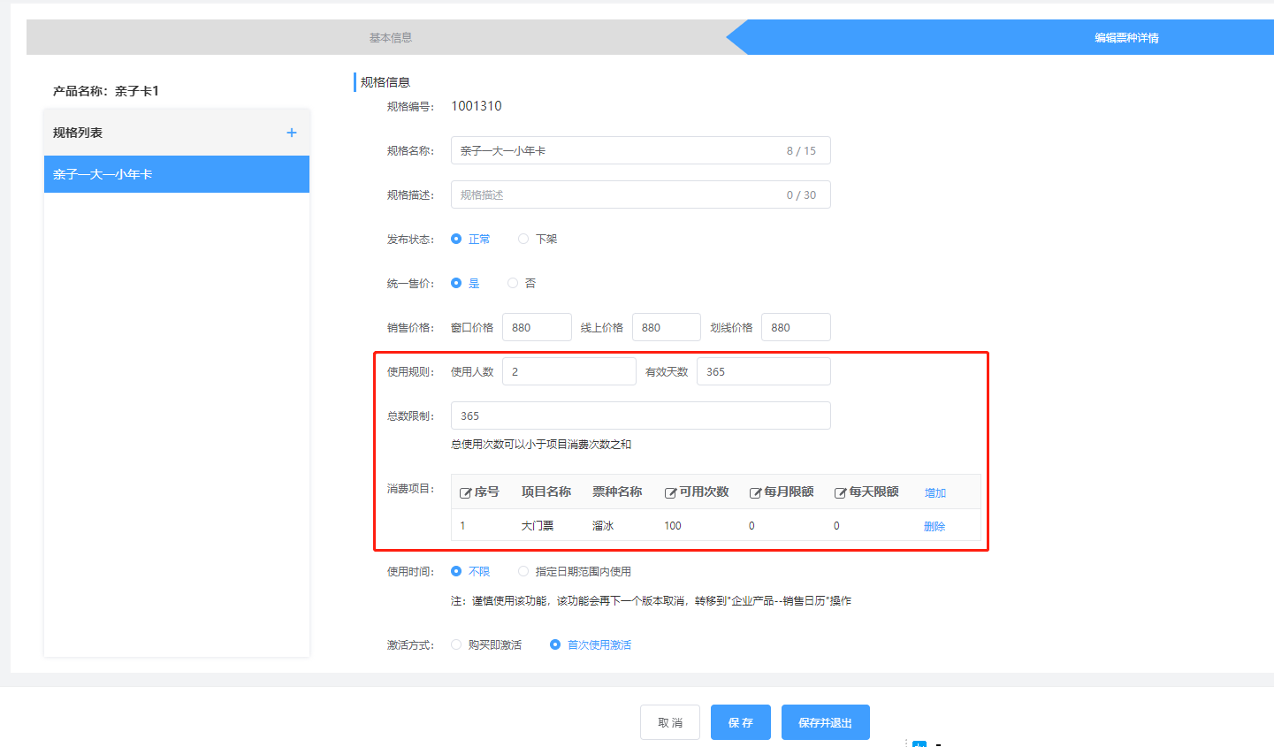Select 亲子一大一小年卡 in spec list

click(x=176, y=174)
